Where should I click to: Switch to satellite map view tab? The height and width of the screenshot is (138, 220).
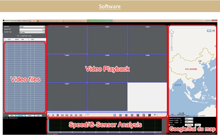point(213,31)
